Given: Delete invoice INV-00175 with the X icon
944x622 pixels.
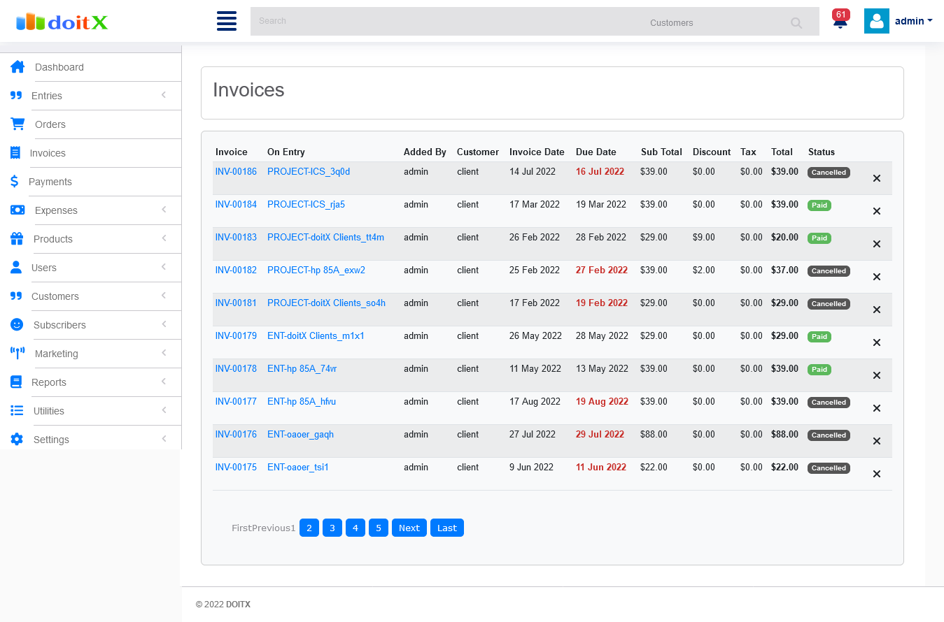Looking at the screenshot, I should pyautogui.click(x=877, y=474).
